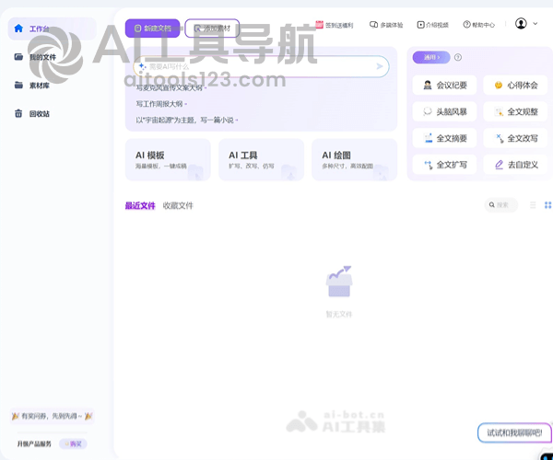Open 帮助中心 in the top bar

(479, 24)
